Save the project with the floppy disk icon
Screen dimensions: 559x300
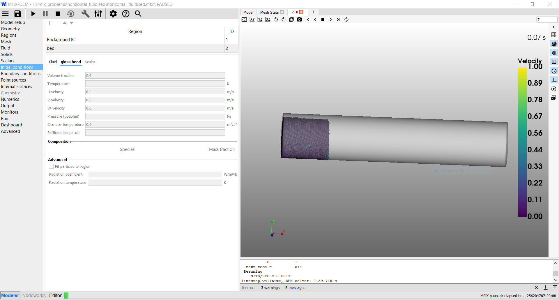18,14
